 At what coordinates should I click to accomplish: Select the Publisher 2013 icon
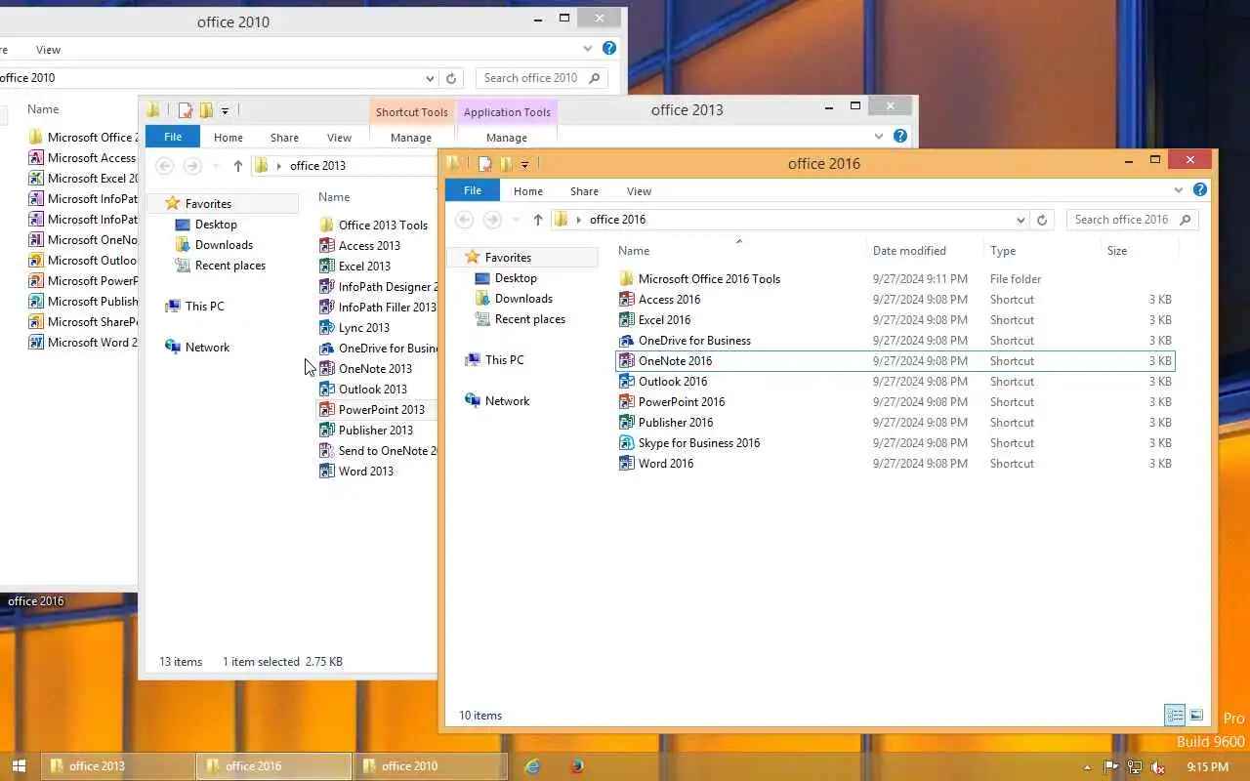(327, 431)
